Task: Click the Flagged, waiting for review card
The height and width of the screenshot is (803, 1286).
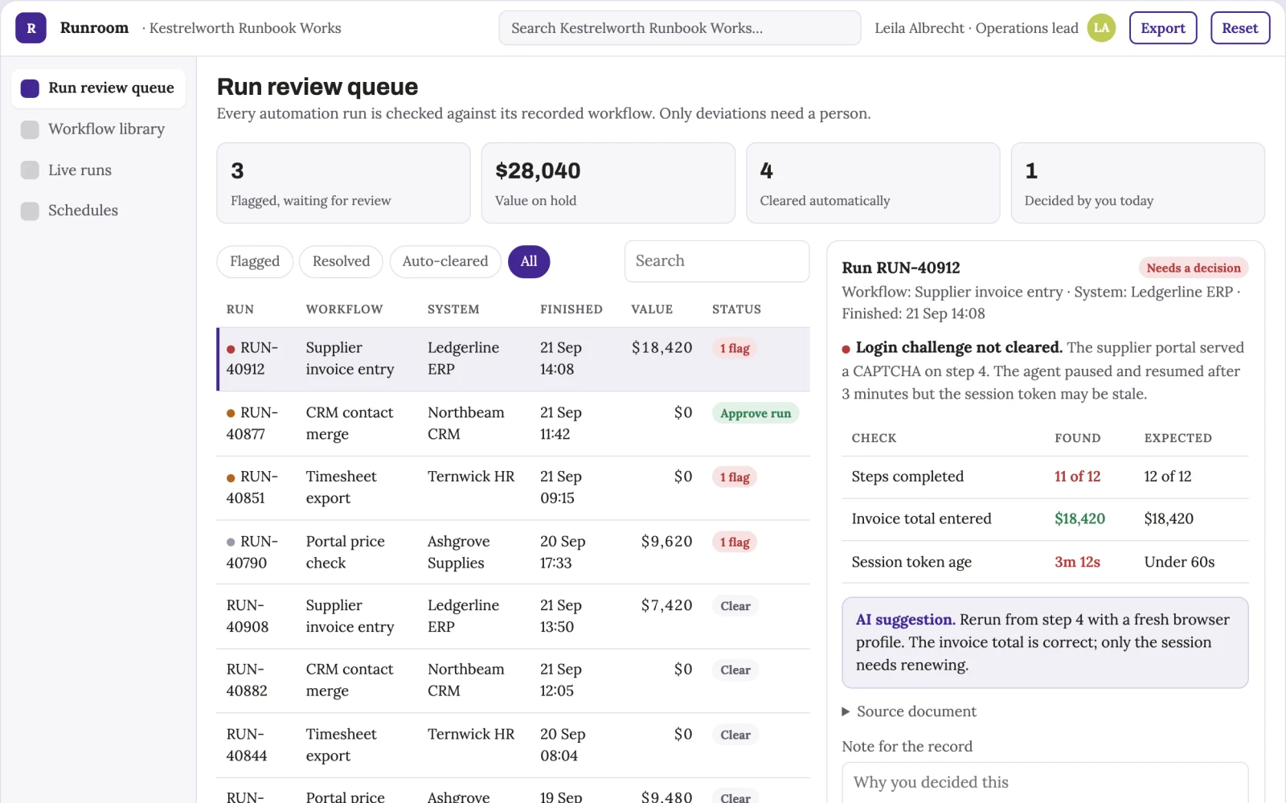Action: [x=343, y=183]
